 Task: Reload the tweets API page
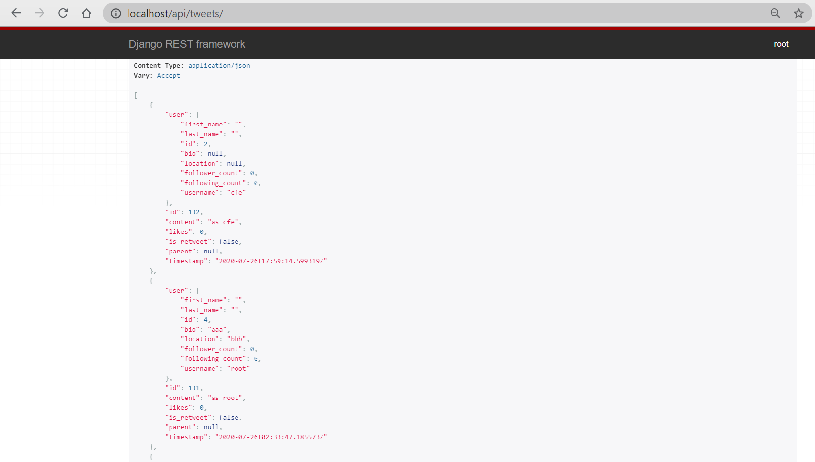click(x=63, y=13)
